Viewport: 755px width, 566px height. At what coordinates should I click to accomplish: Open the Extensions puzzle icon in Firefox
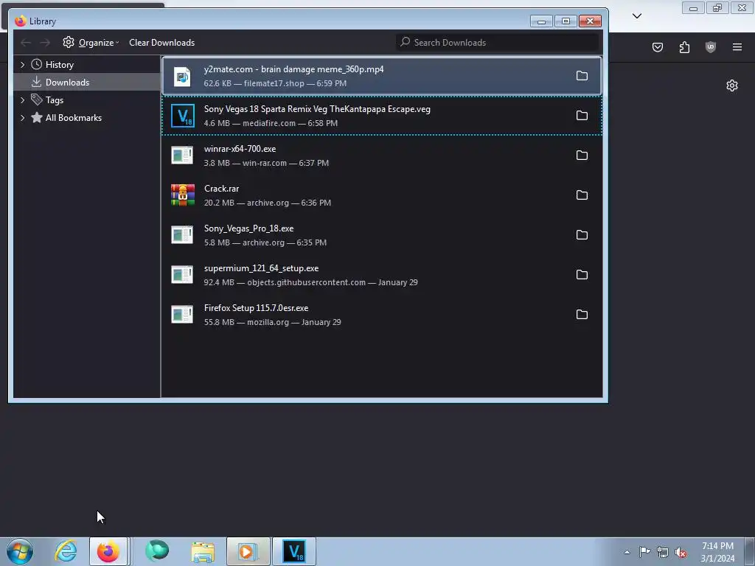pyautogui.click(x=684, y=47)
